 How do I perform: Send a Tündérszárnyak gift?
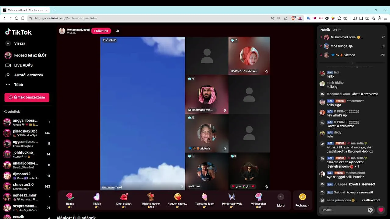pyautogui.click(x=232, y=200)
